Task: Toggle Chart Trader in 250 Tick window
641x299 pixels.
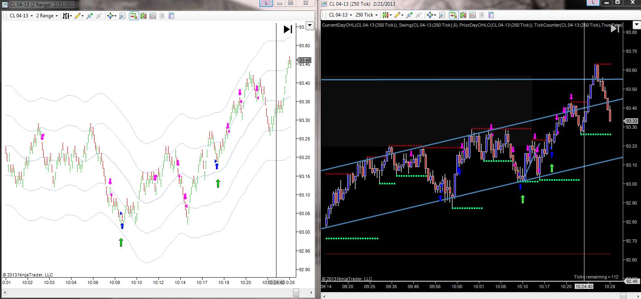Action: coord(454,15)
